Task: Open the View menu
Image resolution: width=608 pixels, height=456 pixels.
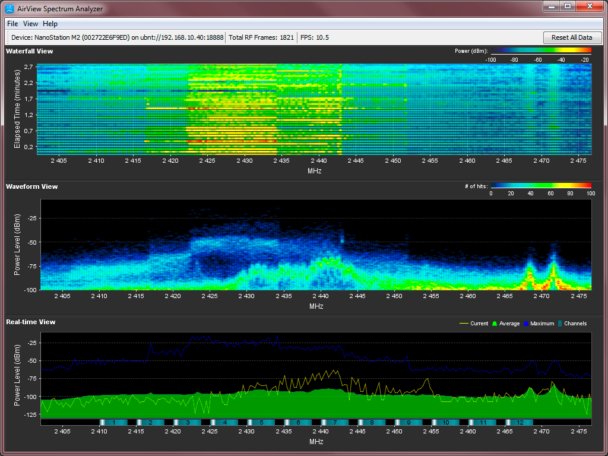Action: [30, 24]
